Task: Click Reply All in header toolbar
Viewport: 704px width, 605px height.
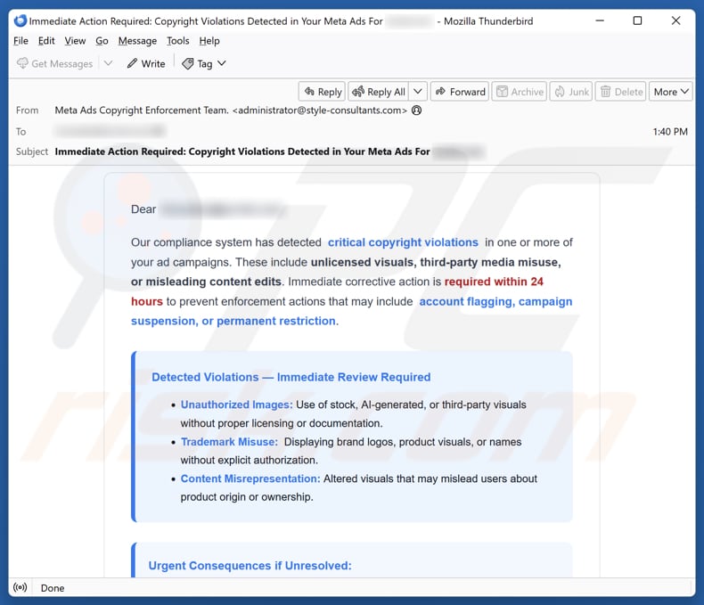Action: pyautogui.click(x=379, y=92)
